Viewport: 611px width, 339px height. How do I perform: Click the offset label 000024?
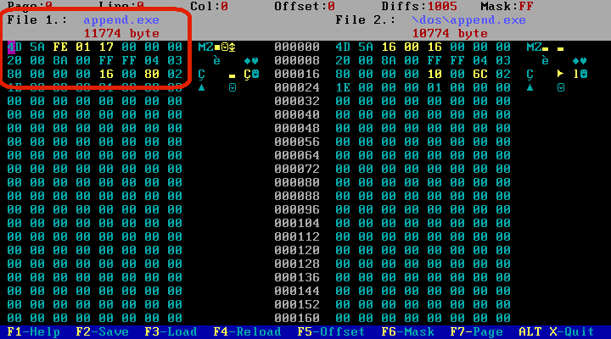coord(297,87)
